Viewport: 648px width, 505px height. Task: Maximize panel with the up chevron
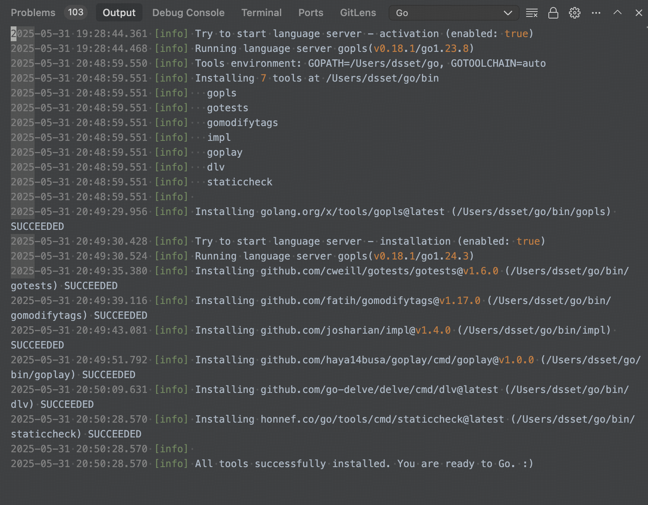point(617,13)
